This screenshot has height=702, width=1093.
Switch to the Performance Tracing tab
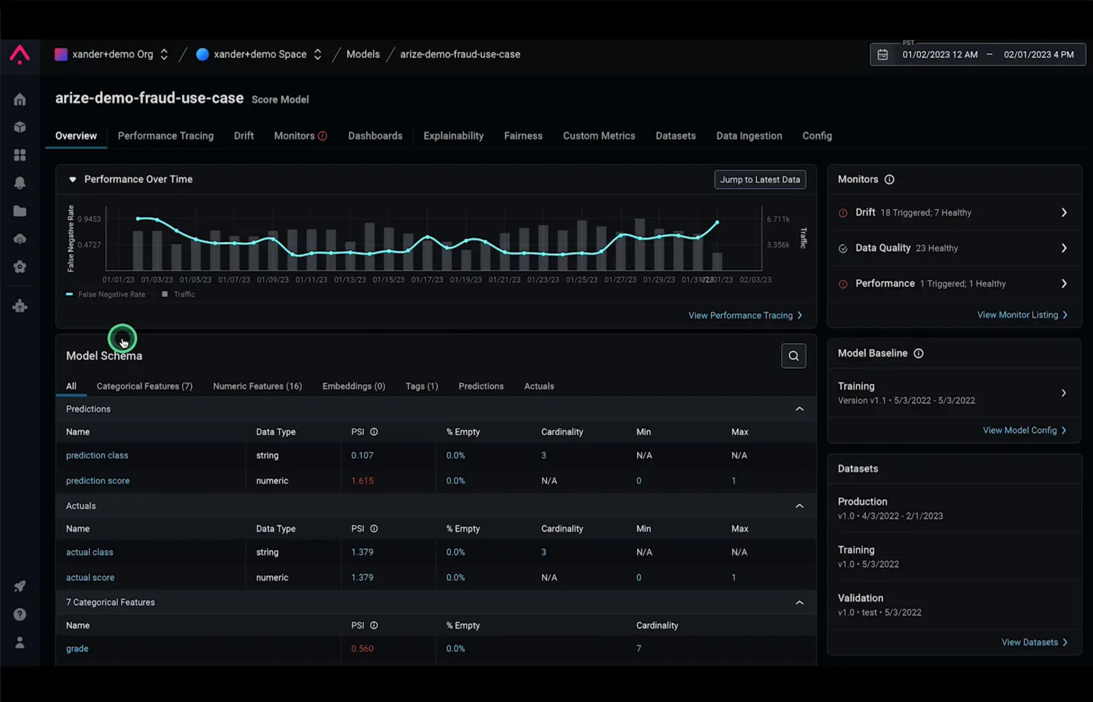pyautogui.click(x=166, y=136)
